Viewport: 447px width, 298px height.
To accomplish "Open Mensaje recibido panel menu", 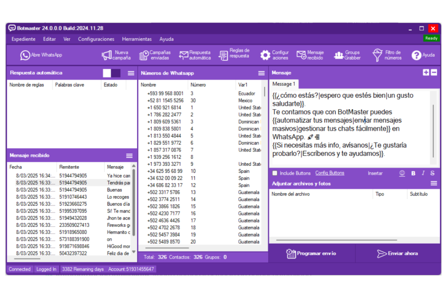I will (x=129, y=156).
